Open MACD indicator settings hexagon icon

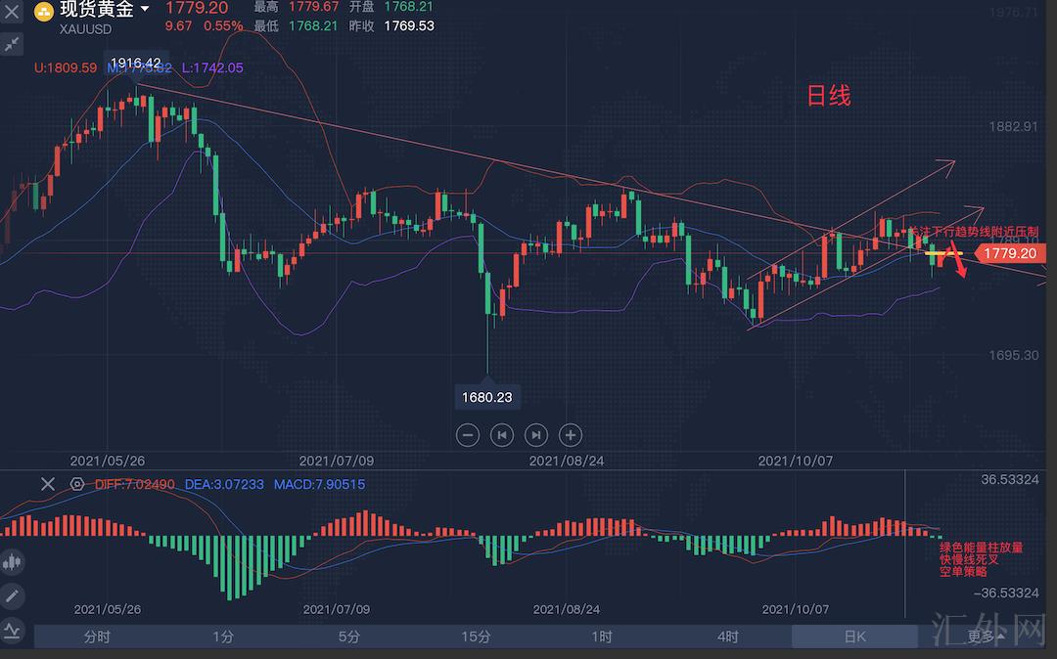(x=77, y=484)
